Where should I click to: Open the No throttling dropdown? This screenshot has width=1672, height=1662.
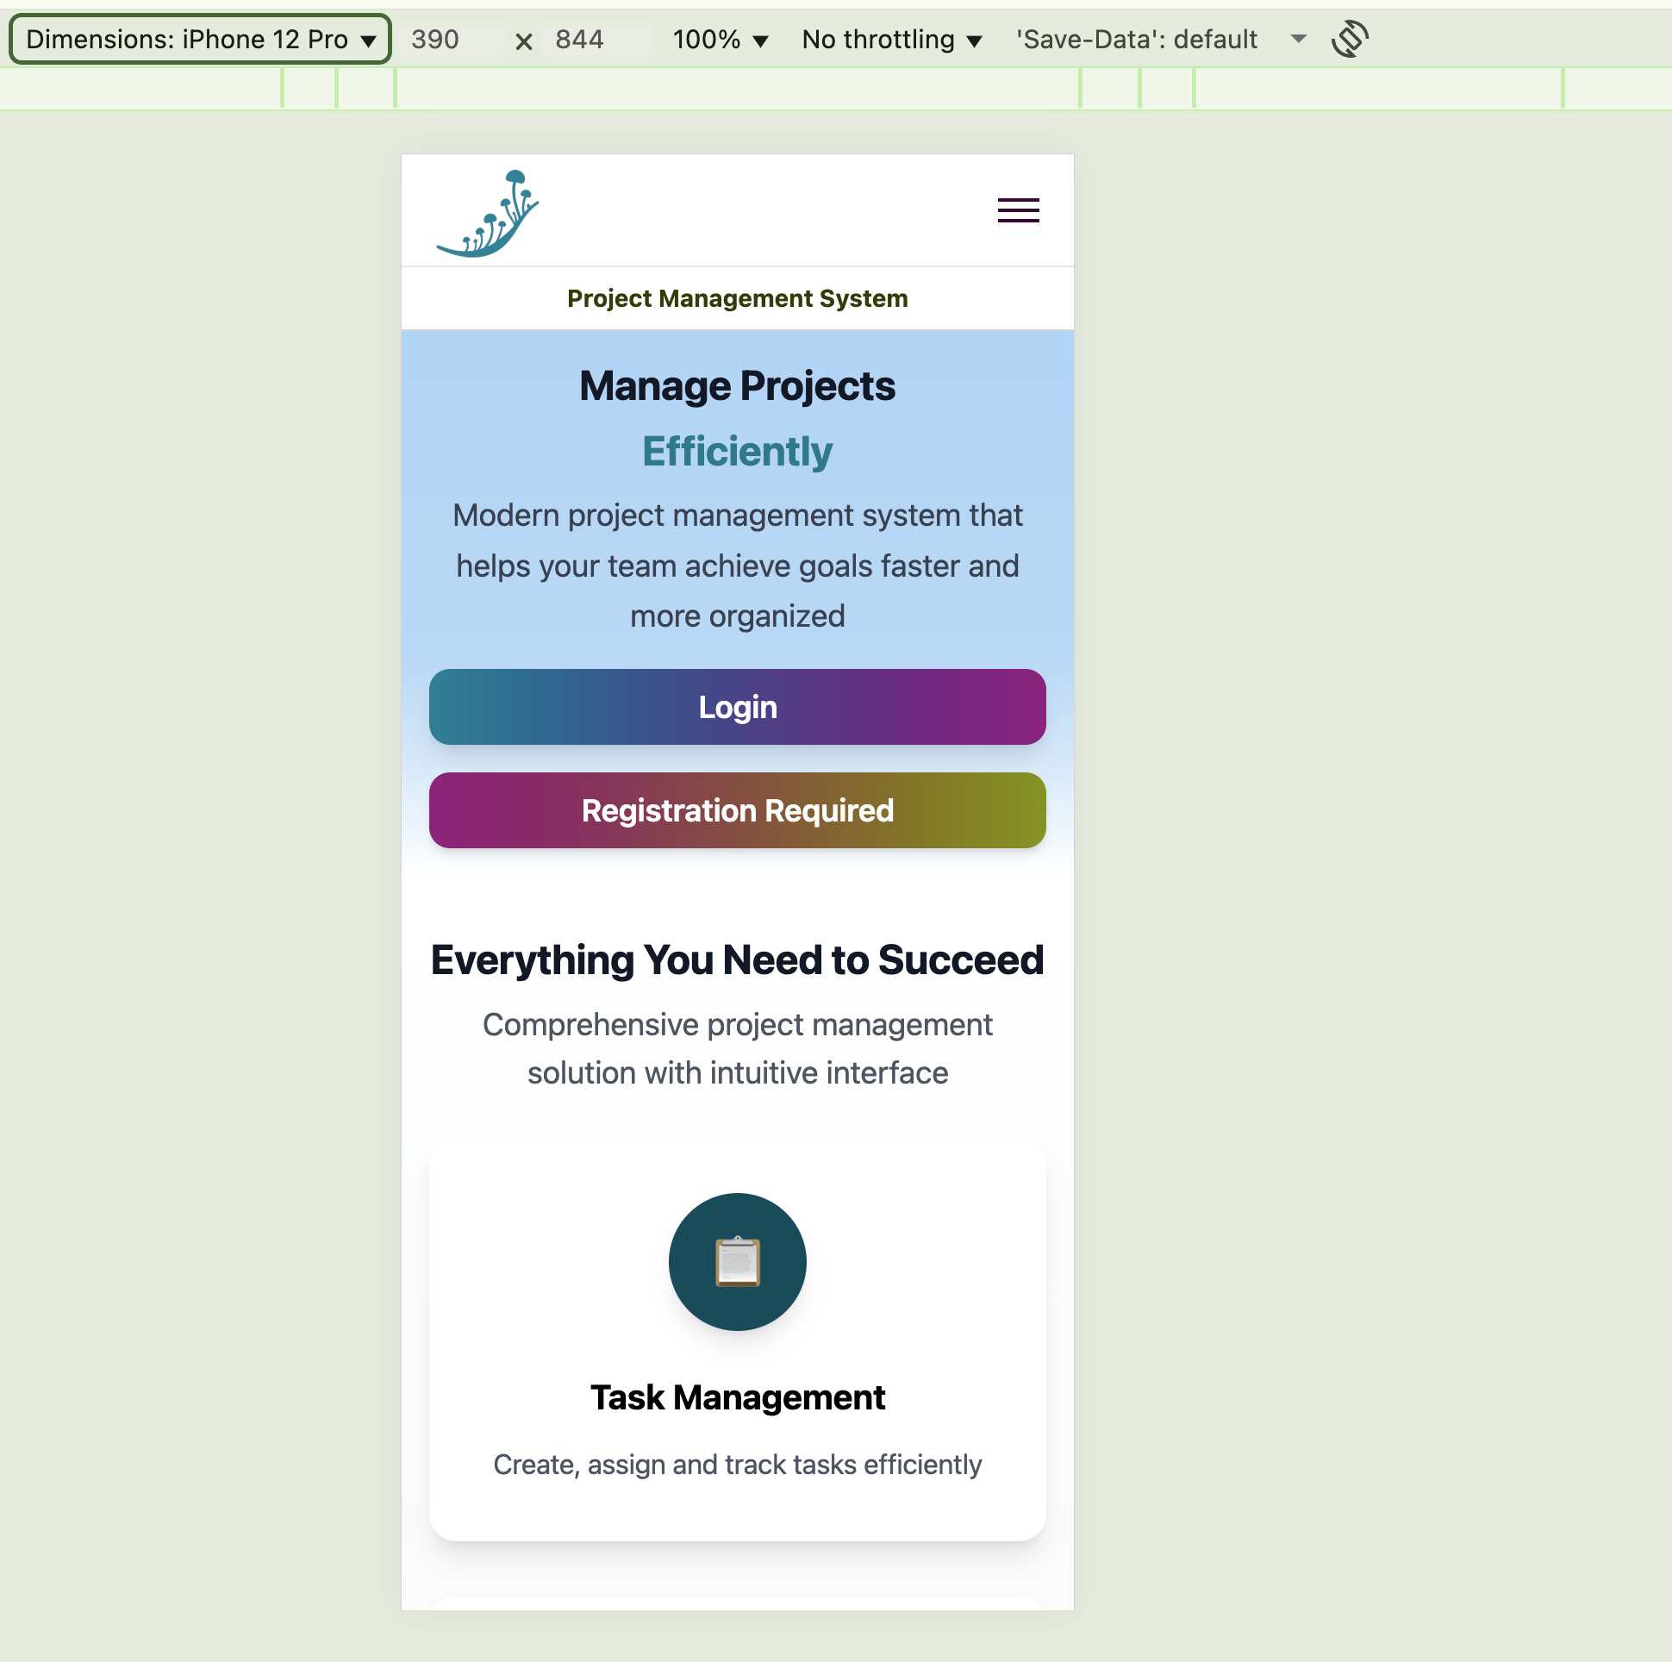point(891,39)
